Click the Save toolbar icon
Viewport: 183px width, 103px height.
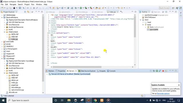pyautogui.click(x=7, y=8)
